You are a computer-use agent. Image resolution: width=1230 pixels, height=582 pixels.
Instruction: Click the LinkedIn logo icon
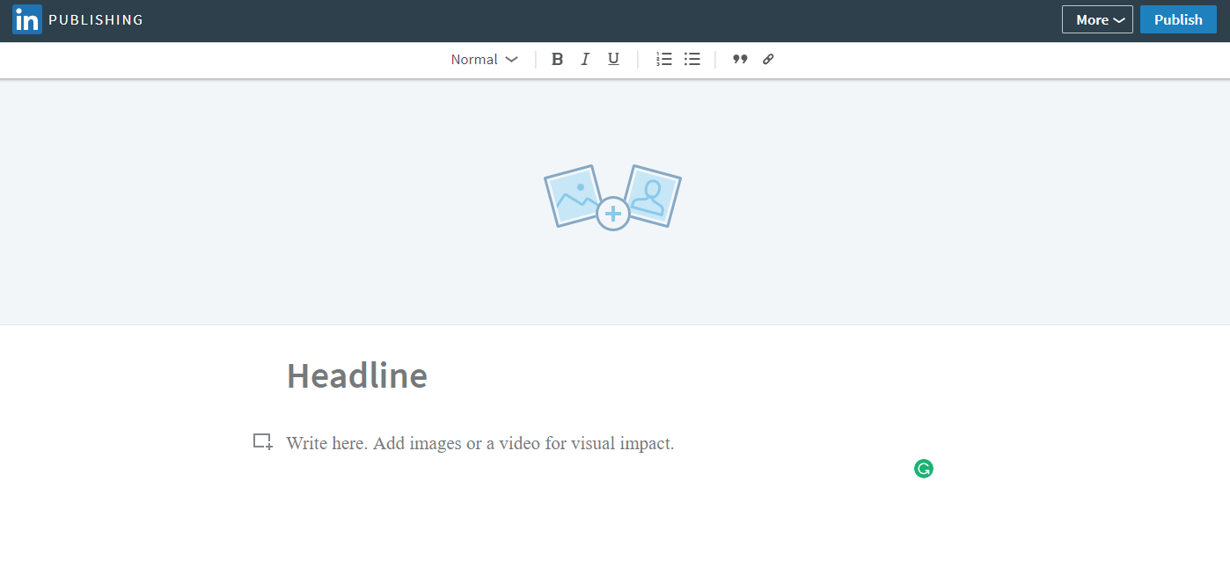click(26, 19)
